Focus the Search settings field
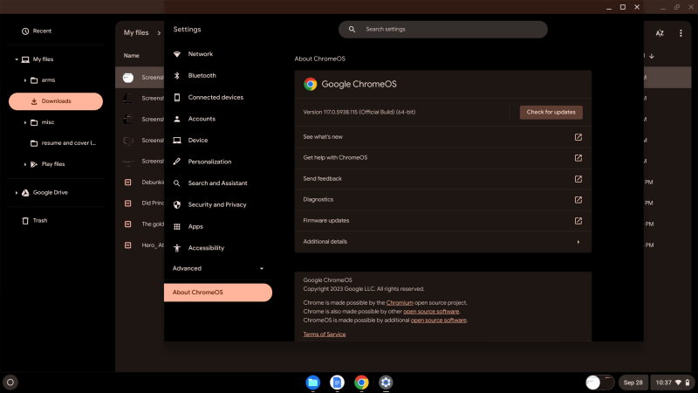 point(443,30)
